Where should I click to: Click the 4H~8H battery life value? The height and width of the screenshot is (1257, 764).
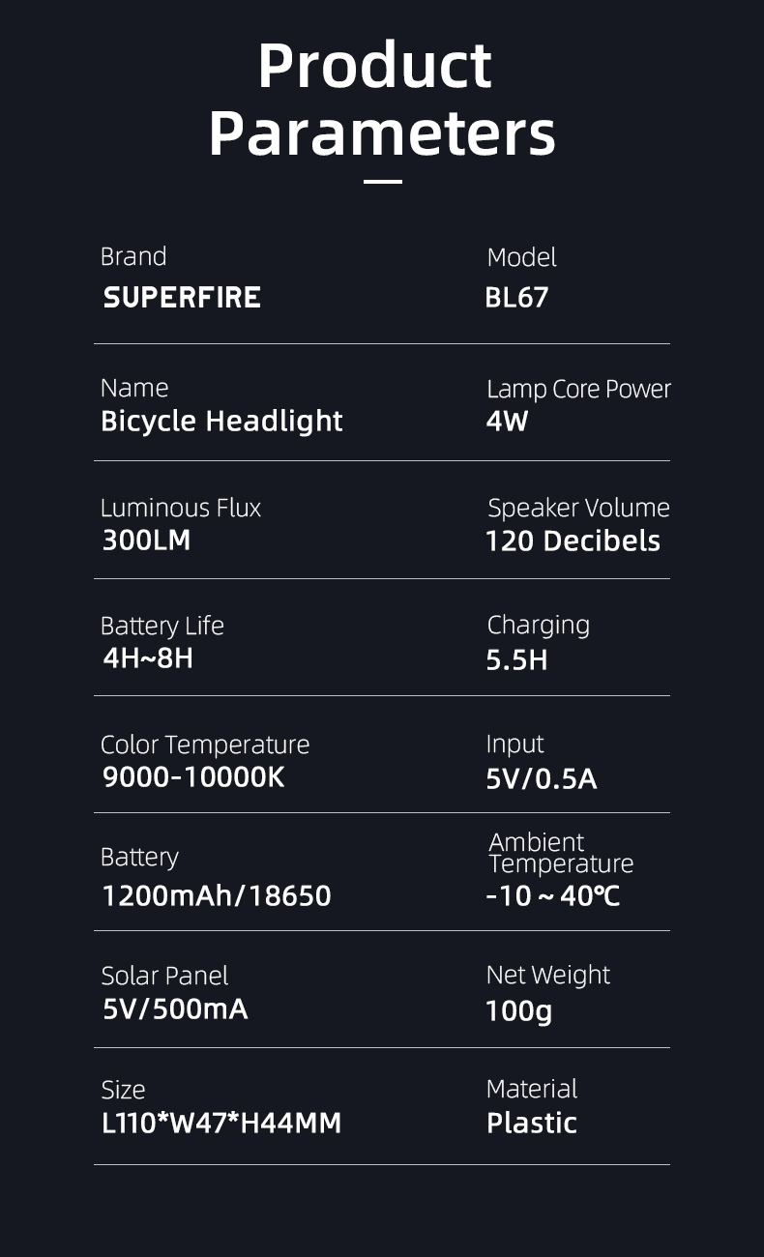pos(148,658)
